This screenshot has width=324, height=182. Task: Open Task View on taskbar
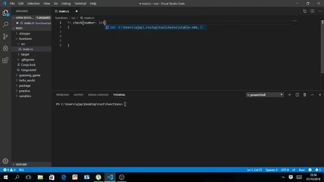point(28,177)
